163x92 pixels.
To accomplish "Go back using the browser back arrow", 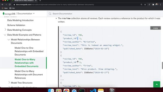I will [x=3, y=5].
